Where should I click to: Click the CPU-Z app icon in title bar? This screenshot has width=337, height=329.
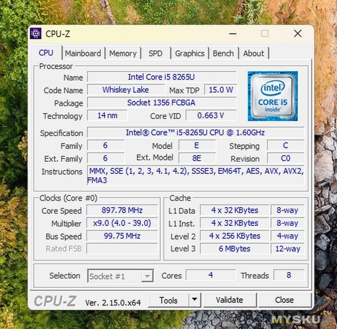coord(36,33)
